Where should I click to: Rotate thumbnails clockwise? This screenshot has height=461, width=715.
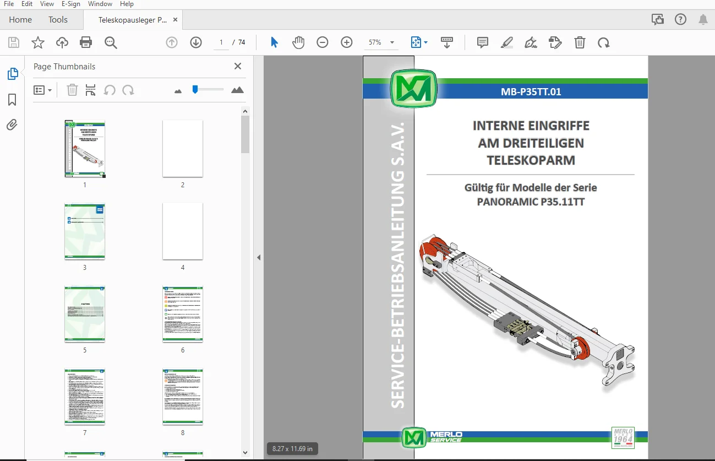[x=128, y=90]
